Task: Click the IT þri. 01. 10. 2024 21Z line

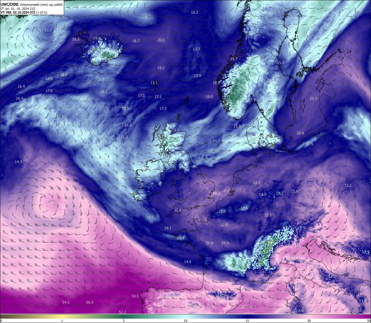Action: coord(18,8)
